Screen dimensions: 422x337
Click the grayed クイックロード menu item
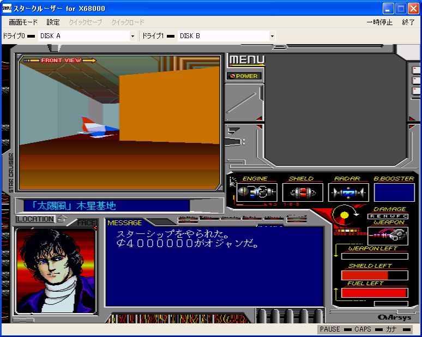pyautogui.click(x=128, y=22)
